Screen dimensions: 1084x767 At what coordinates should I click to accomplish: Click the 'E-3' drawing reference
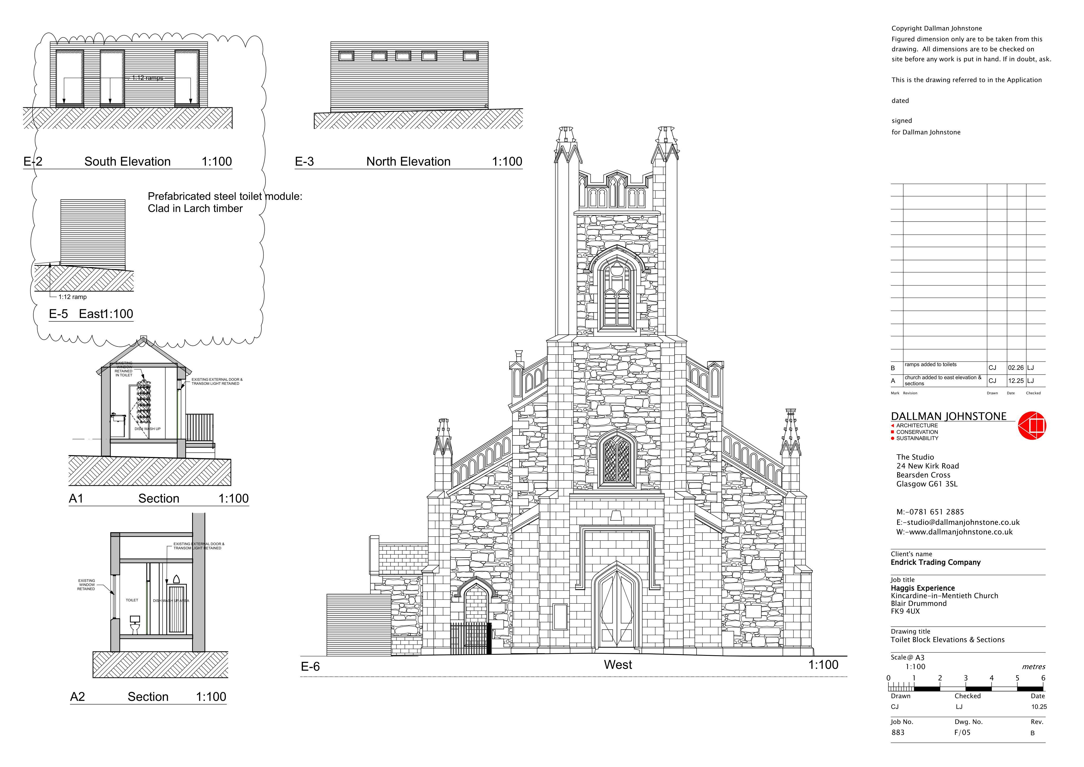(305, 162)
